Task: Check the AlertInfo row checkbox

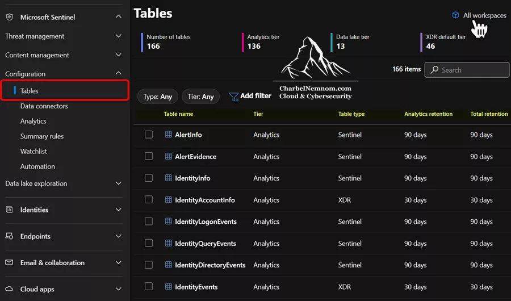Action: click(149, 135)
